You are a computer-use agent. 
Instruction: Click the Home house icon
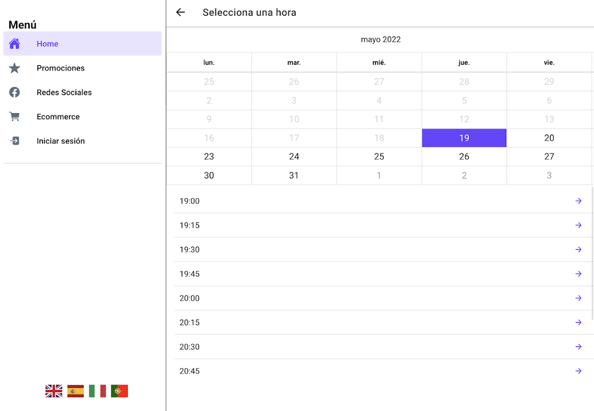[x=14, y=44]
